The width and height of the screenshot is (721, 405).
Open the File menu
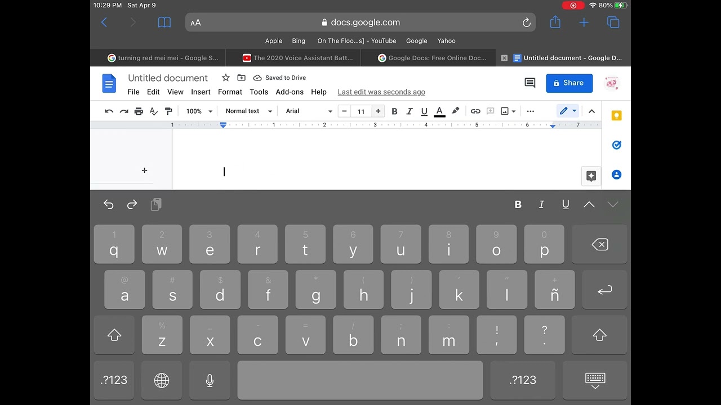pyautogui.click(x=133, y=92)
